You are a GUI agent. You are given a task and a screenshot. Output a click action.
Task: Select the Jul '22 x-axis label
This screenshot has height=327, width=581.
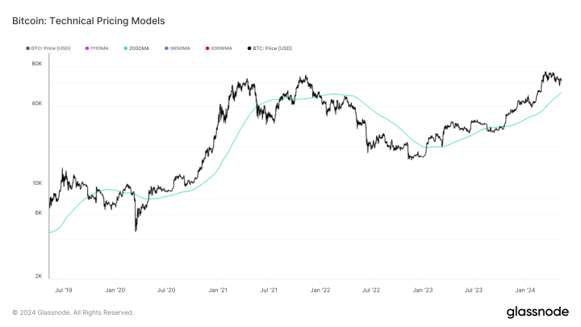pyautogui.click(x=371, y=290)
